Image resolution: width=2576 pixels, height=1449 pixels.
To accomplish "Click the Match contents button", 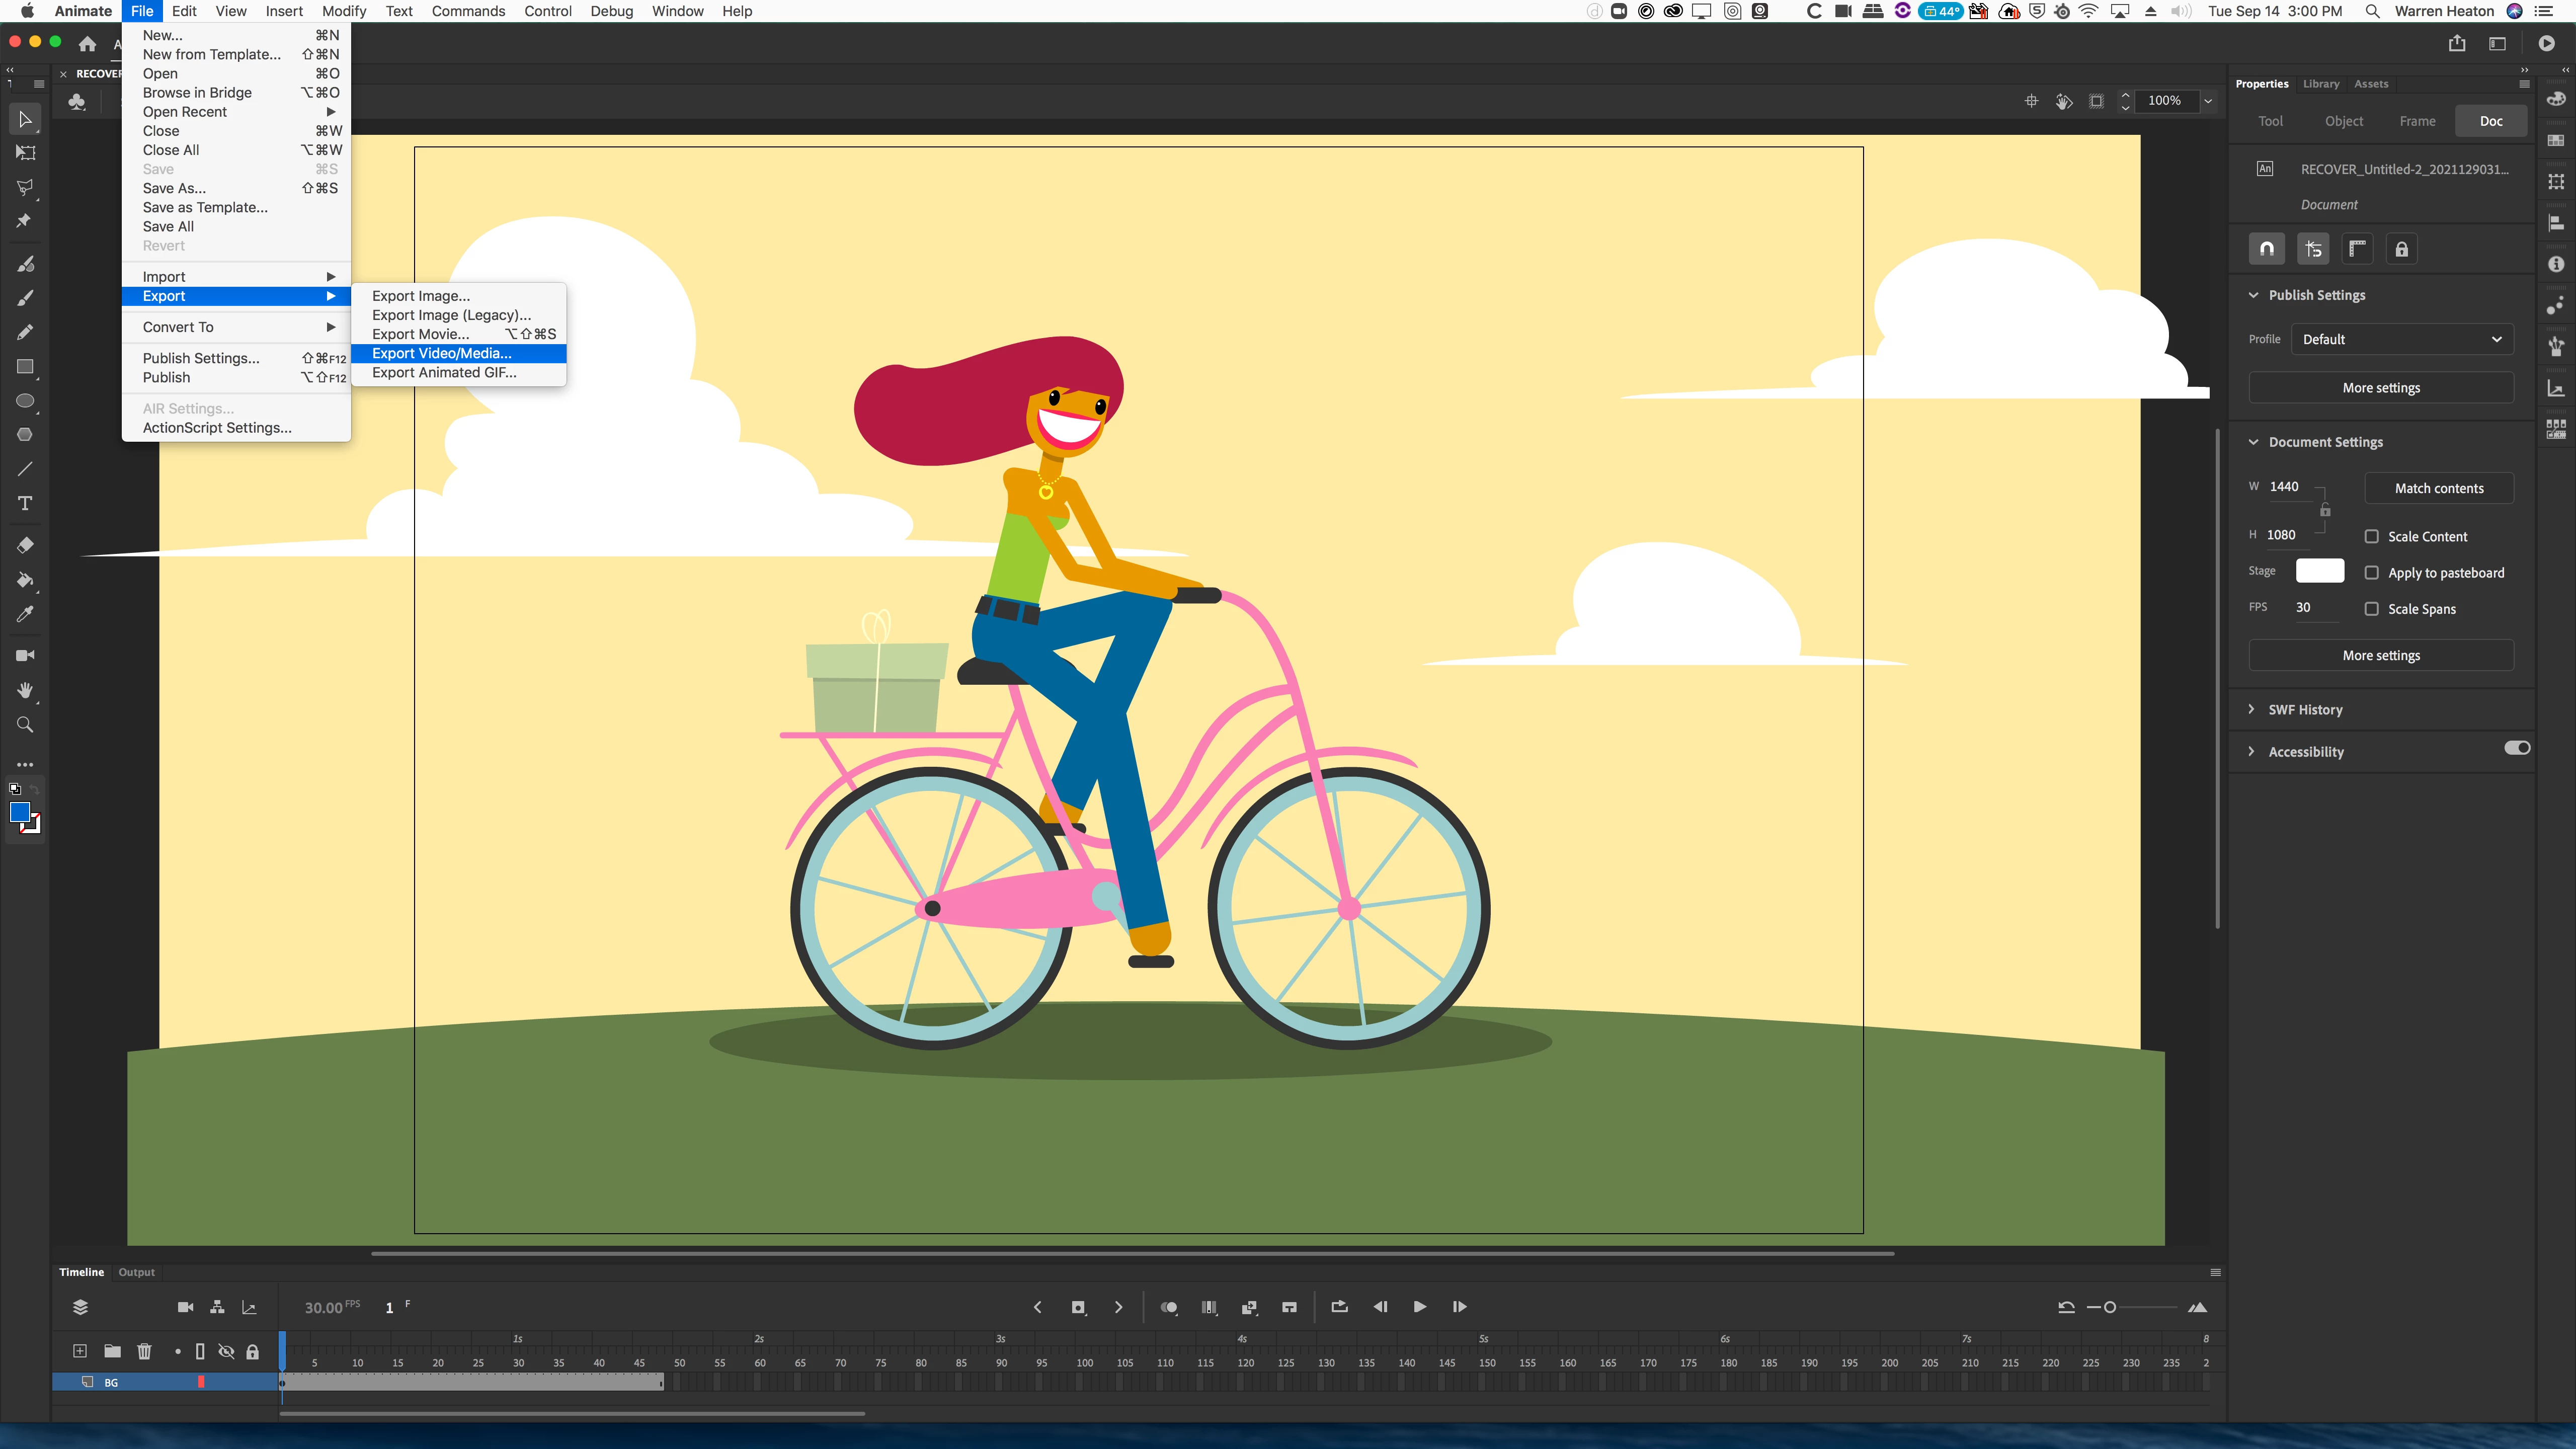I will click(2438, 488).
